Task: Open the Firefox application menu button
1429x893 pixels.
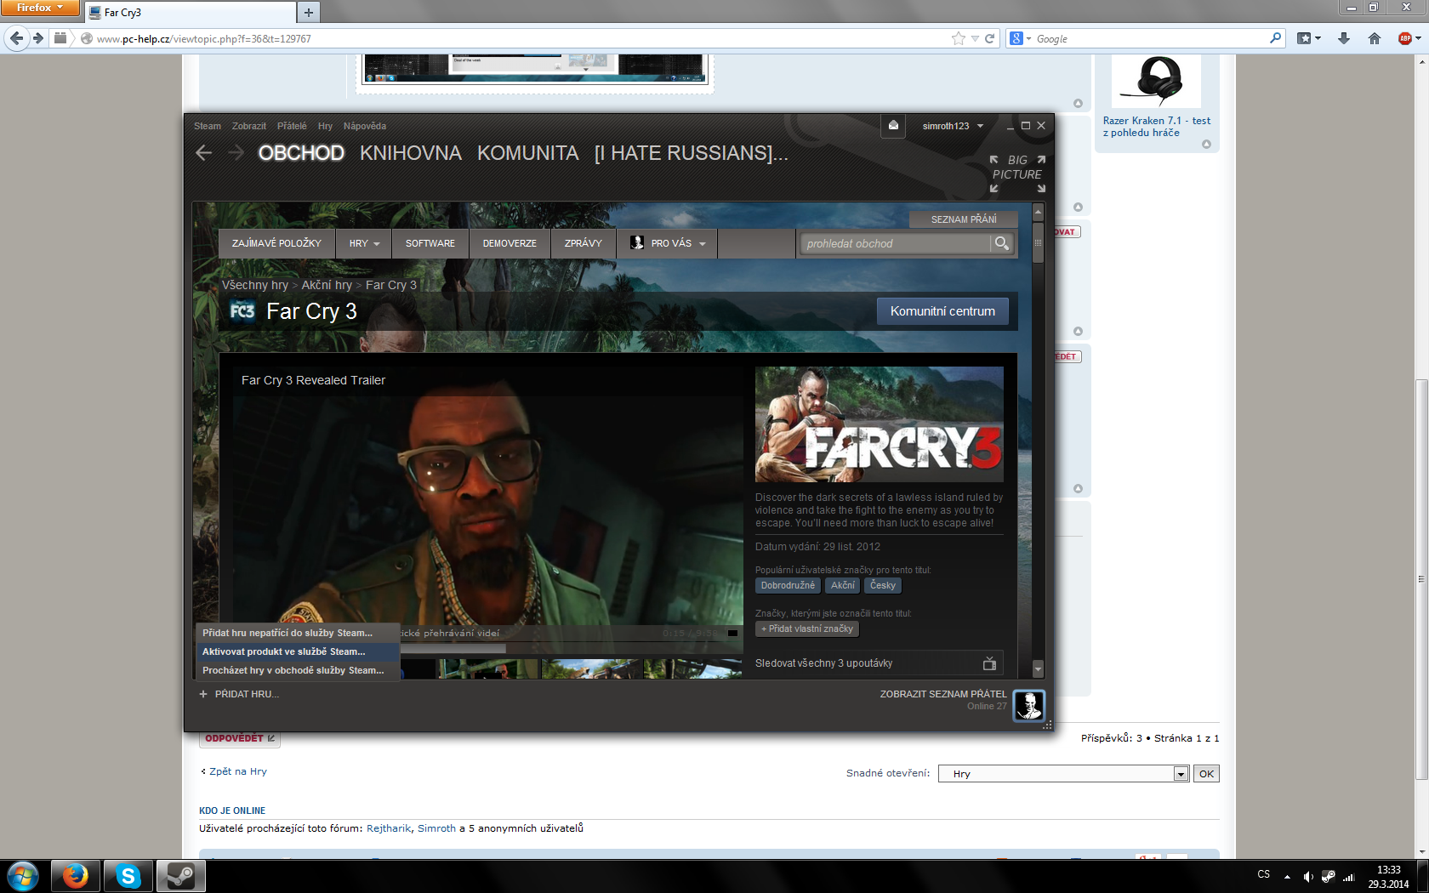Action: [x=40, y=8]
